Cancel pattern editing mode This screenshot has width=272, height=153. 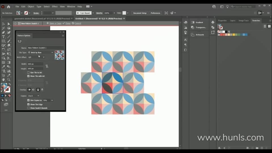tap(78, 23)
